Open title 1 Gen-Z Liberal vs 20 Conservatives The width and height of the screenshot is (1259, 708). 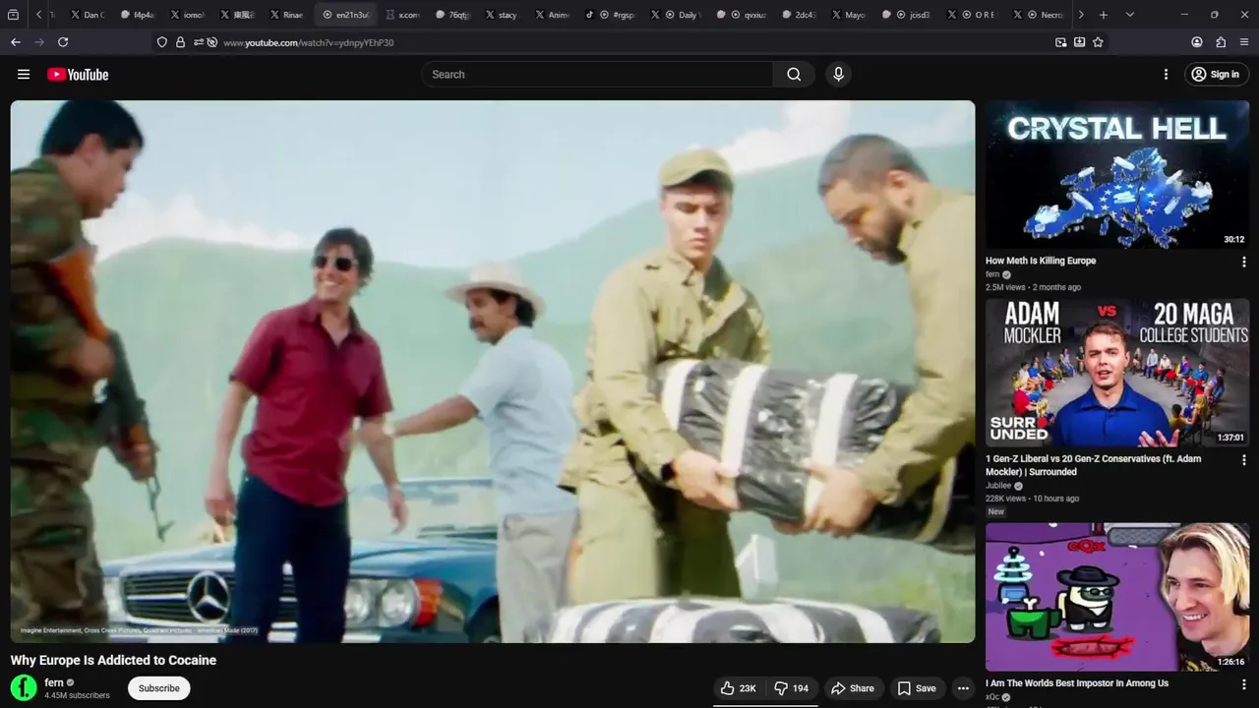pyautogui.click(x=1094, y=465)
